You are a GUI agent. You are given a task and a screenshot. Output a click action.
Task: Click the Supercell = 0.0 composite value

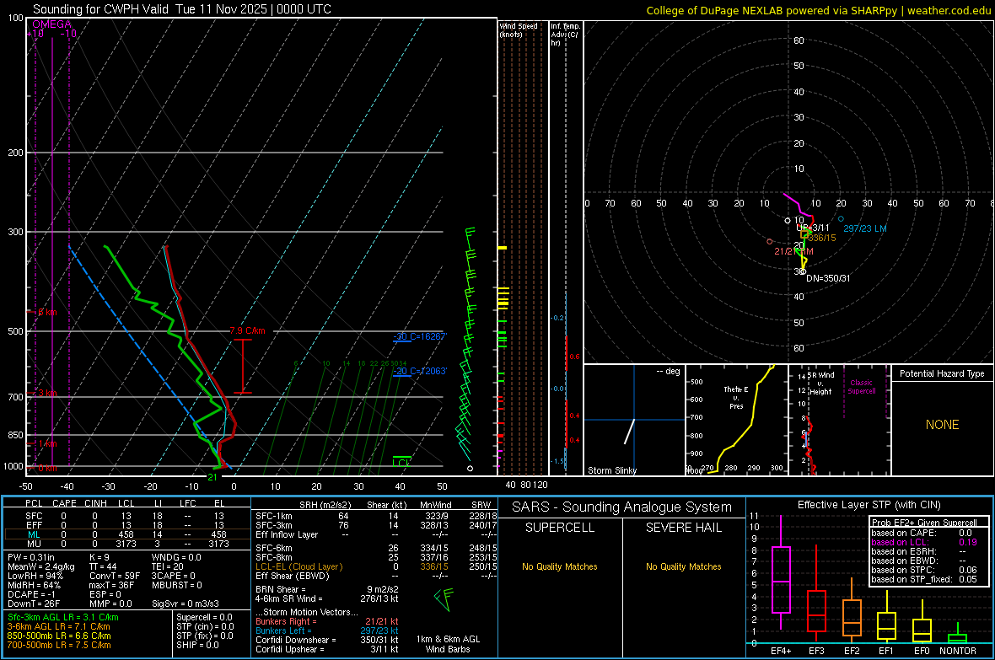(x=204, y=618)
